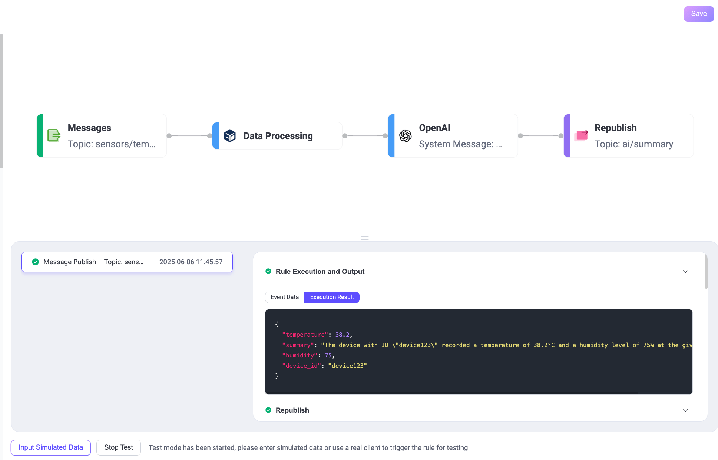Click the Data Processing cube icon

230,136
